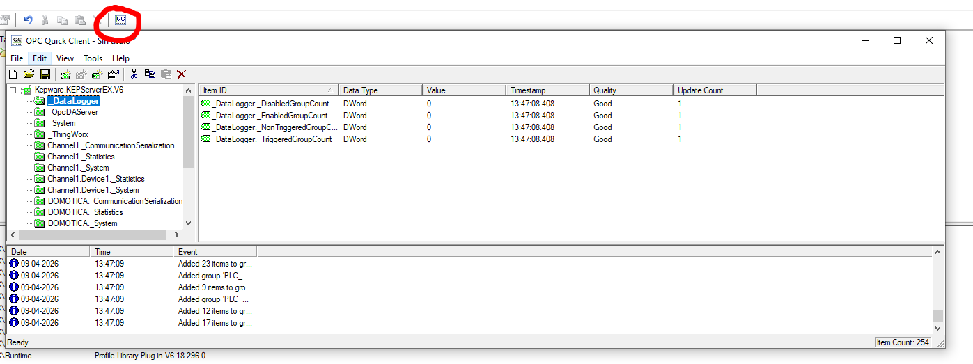
Task: Click the info icon of 'Added 23 items' event
Action: pos(14,264)
